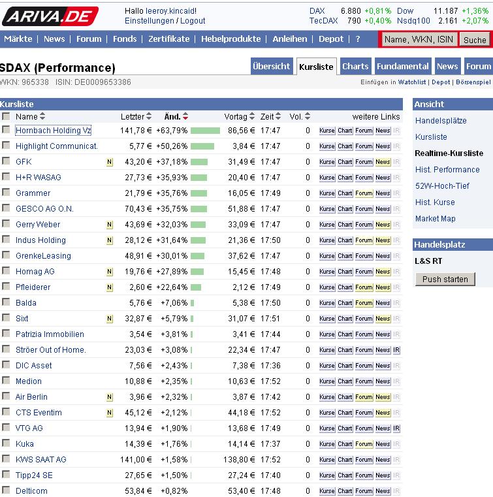Open the N news badge for Homag AG

(110, 272)
